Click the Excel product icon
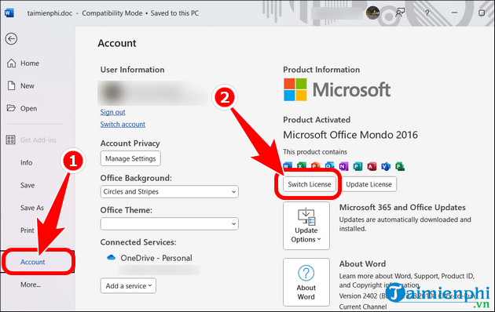The image size is (495, 312). point(302,166)
